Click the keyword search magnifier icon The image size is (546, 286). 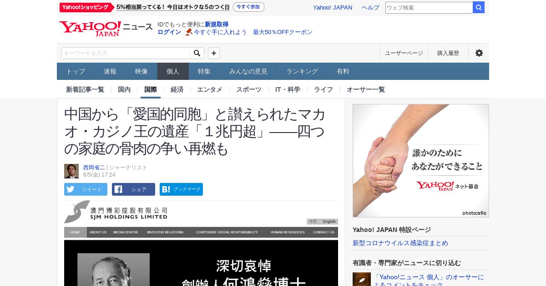(197, 53)
